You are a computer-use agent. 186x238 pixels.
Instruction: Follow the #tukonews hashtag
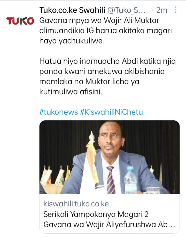(59, 112)
